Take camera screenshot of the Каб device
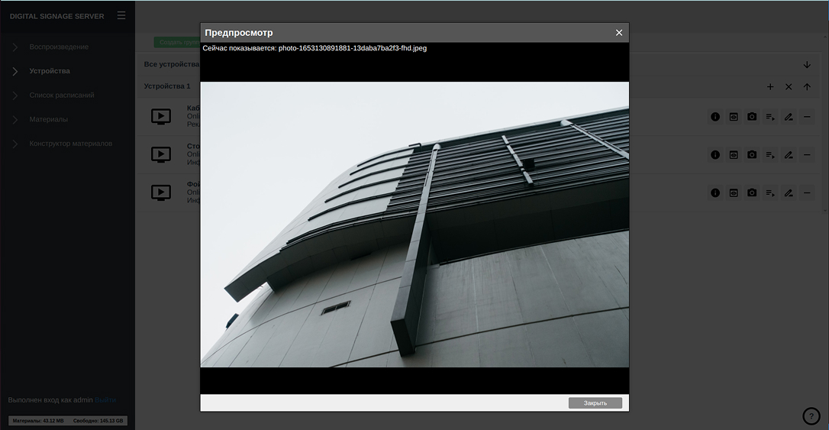Viewport: 829px width, 430px height. (752, 117)
